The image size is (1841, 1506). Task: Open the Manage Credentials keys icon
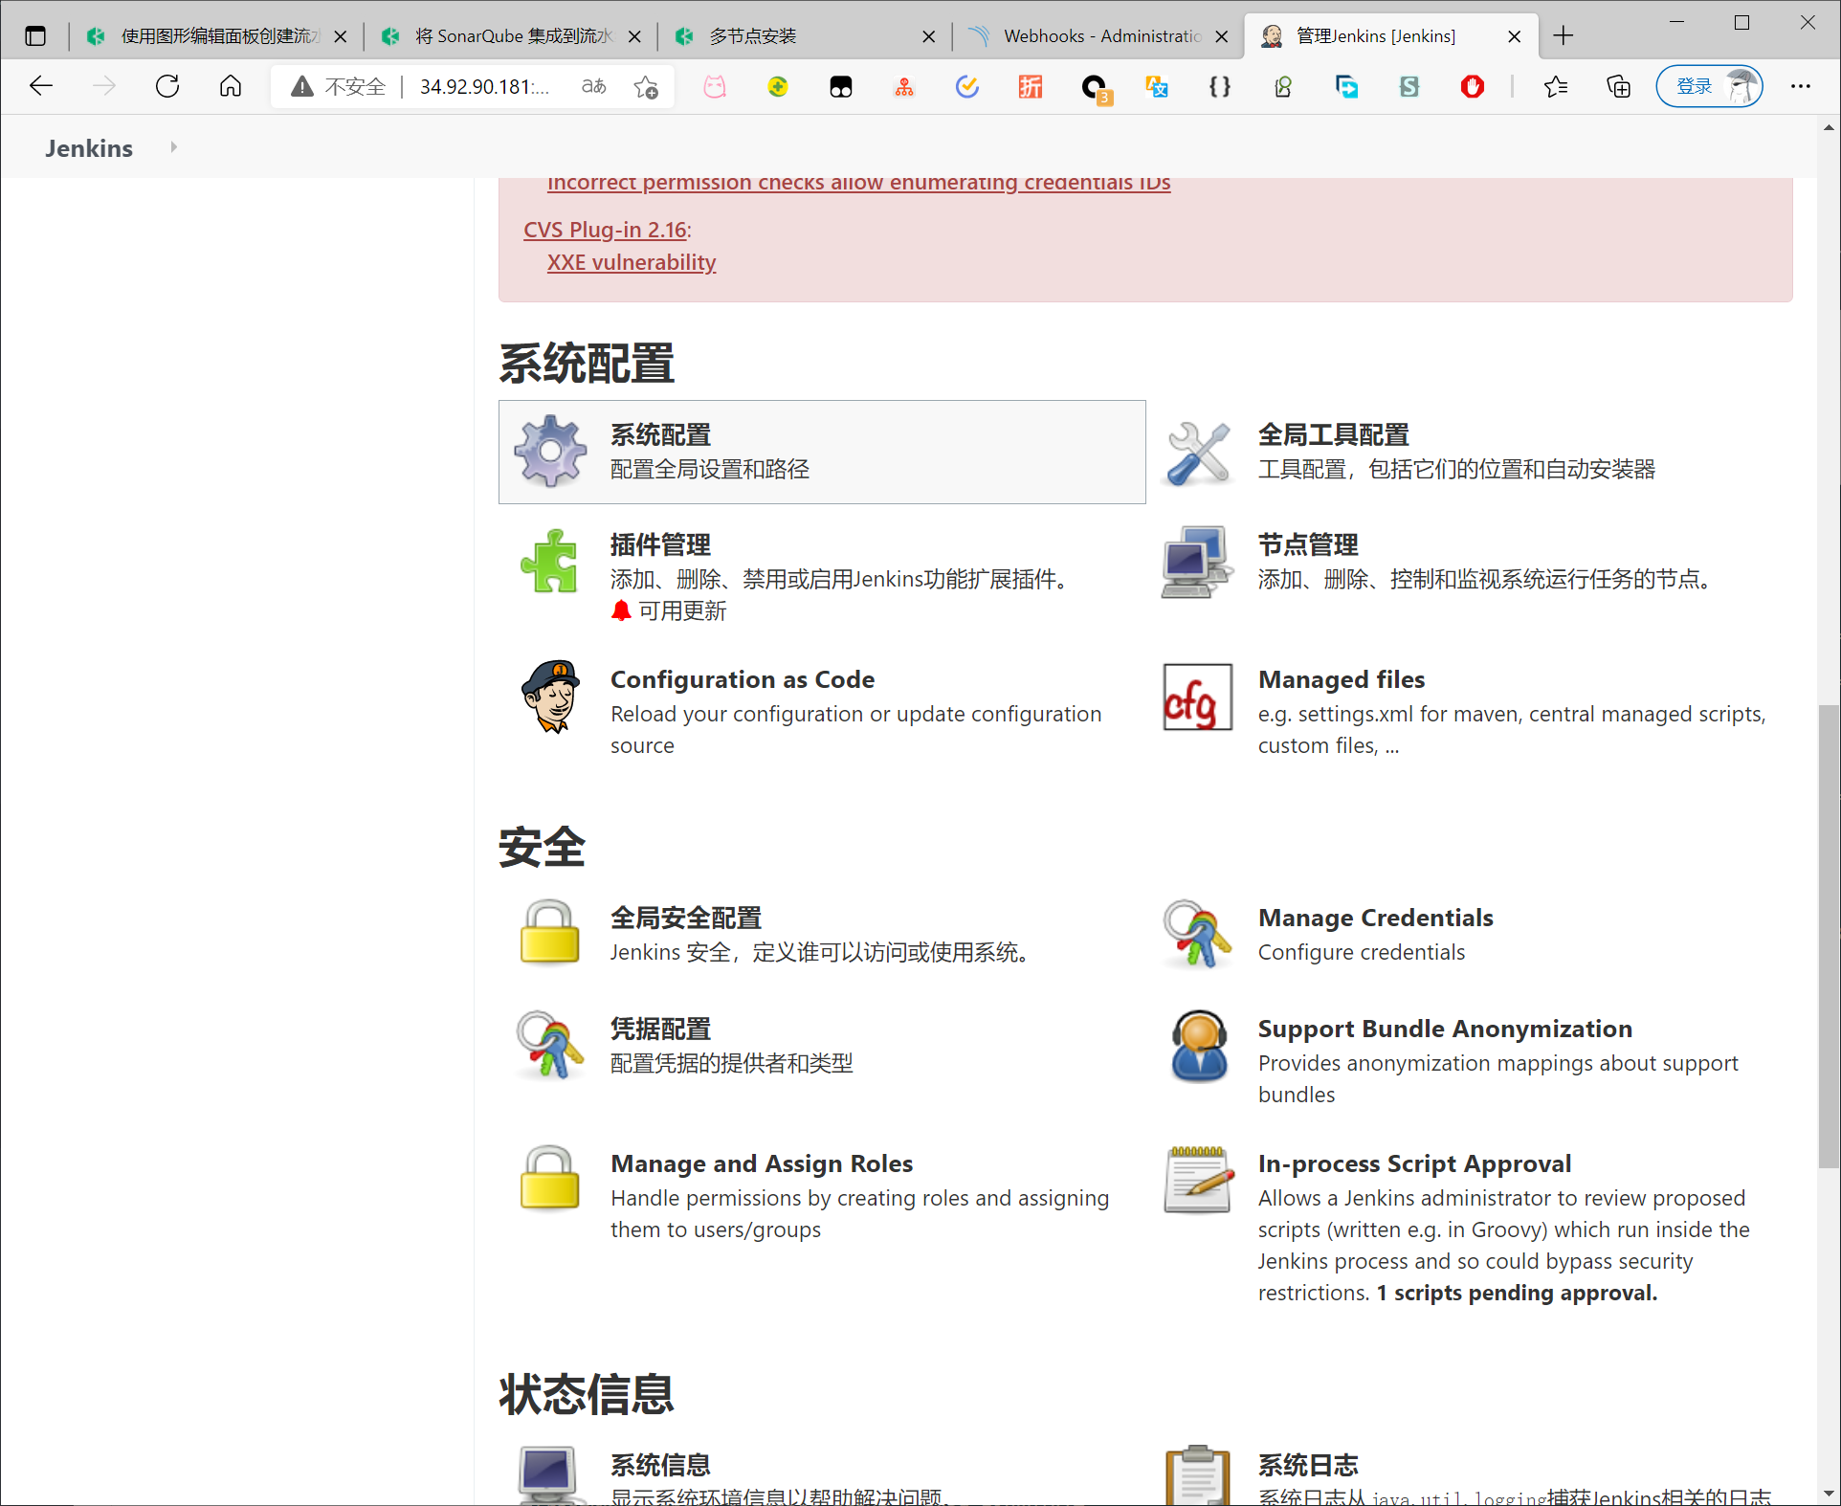pos(1197,933)
